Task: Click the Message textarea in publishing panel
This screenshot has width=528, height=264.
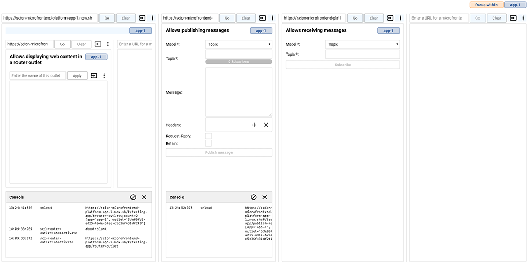Action: 238,92
